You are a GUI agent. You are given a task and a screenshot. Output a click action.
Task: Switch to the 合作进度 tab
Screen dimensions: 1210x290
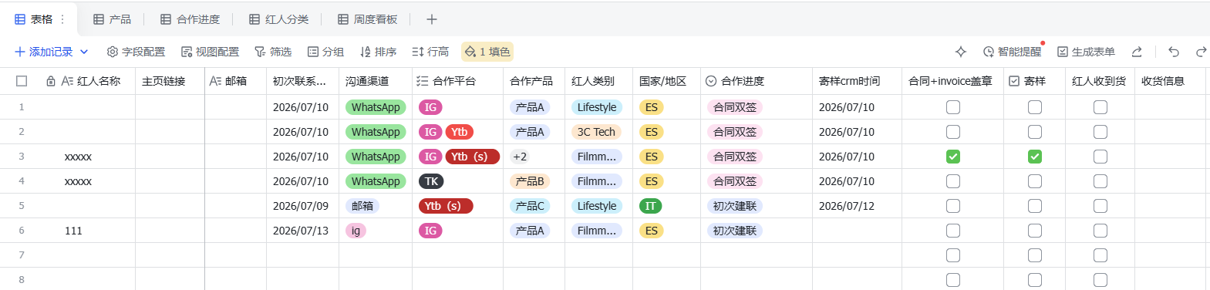[x=190, y=19]
